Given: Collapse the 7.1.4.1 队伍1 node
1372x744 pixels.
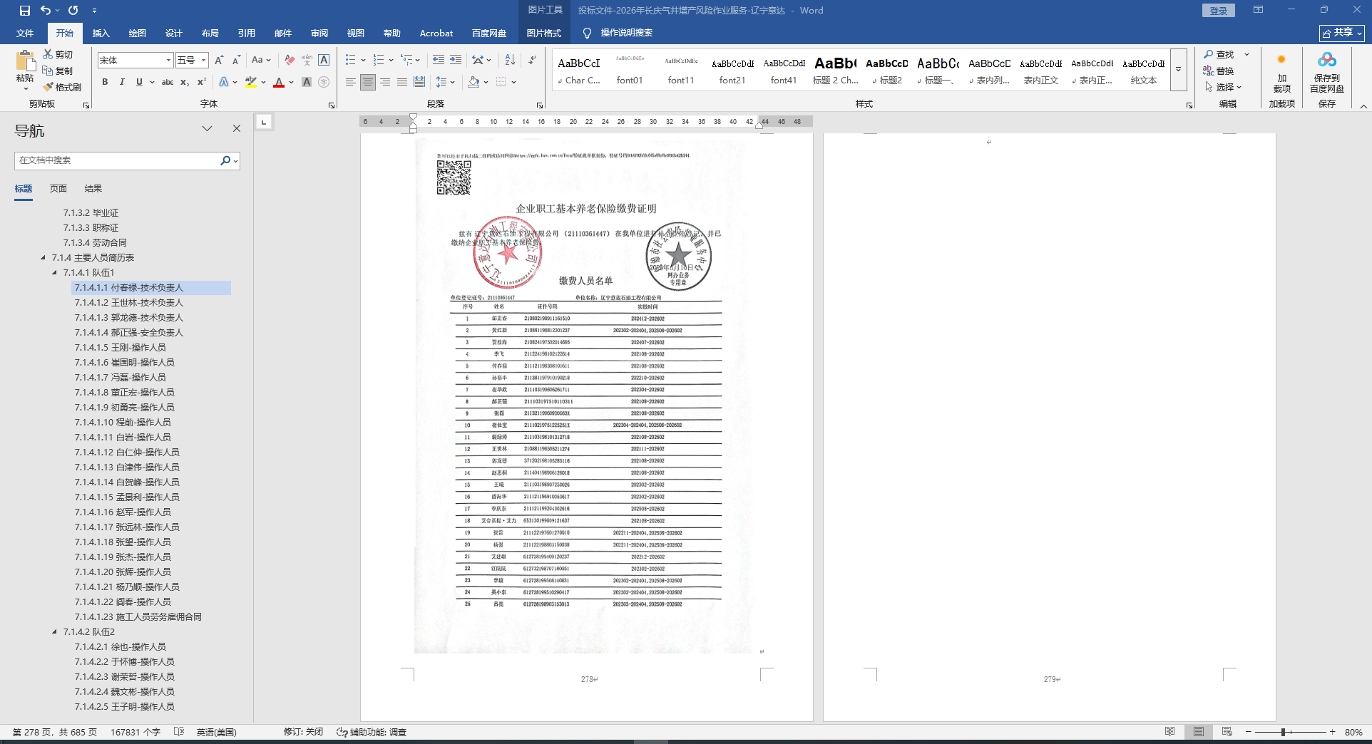Looking at the screenshot, I should [x=55, y=272].
